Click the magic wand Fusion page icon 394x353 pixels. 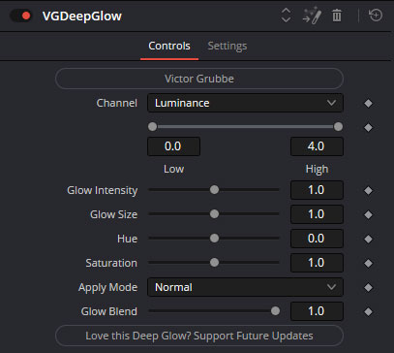coord(312,16)
